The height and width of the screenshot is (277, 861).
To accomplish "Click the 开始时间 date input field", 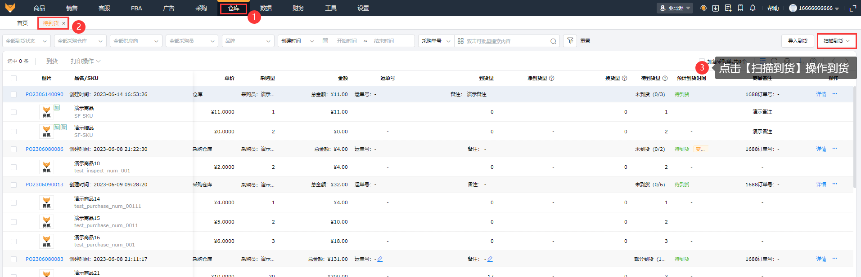I will [x=347, y=41].
